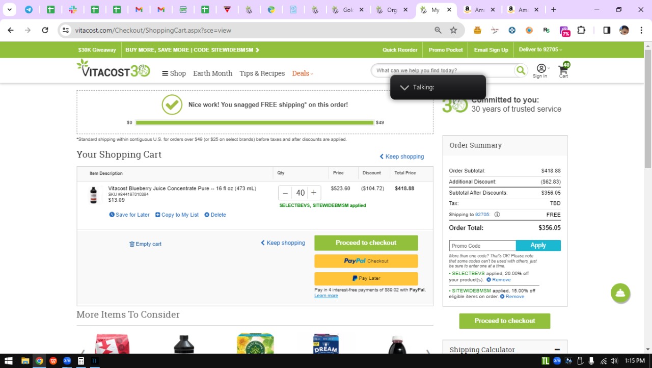The height and width of the screenshot is (368, 652).
Task: Click the shipping info icon
Action: [497, 215]
